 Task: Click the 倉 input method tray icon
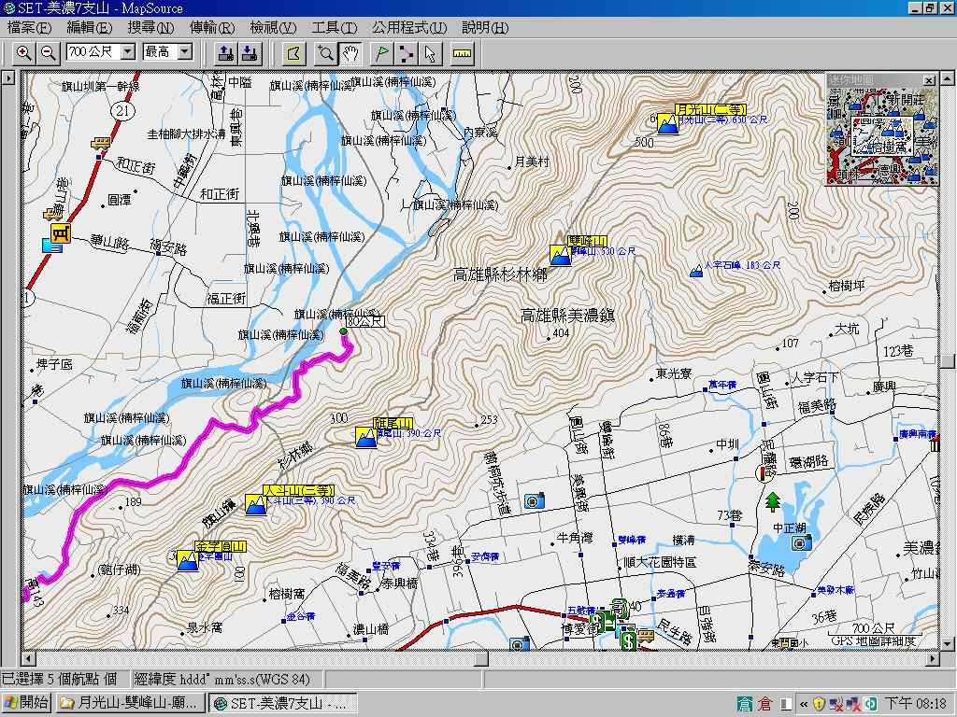click(x=766, y=704)
